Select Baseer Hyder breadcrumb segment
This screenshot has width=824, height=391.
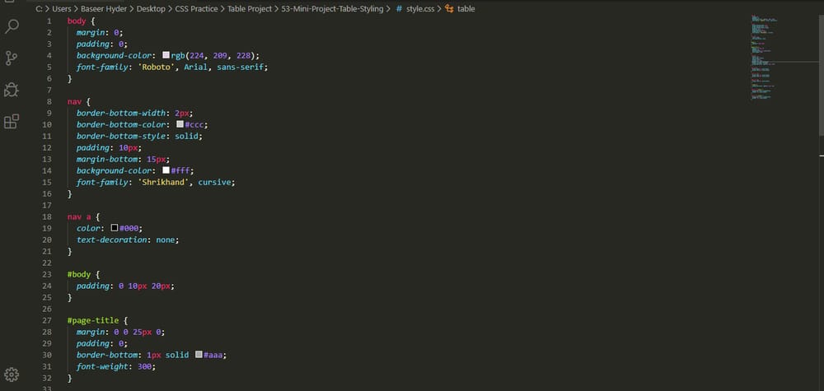click(104, 9)
